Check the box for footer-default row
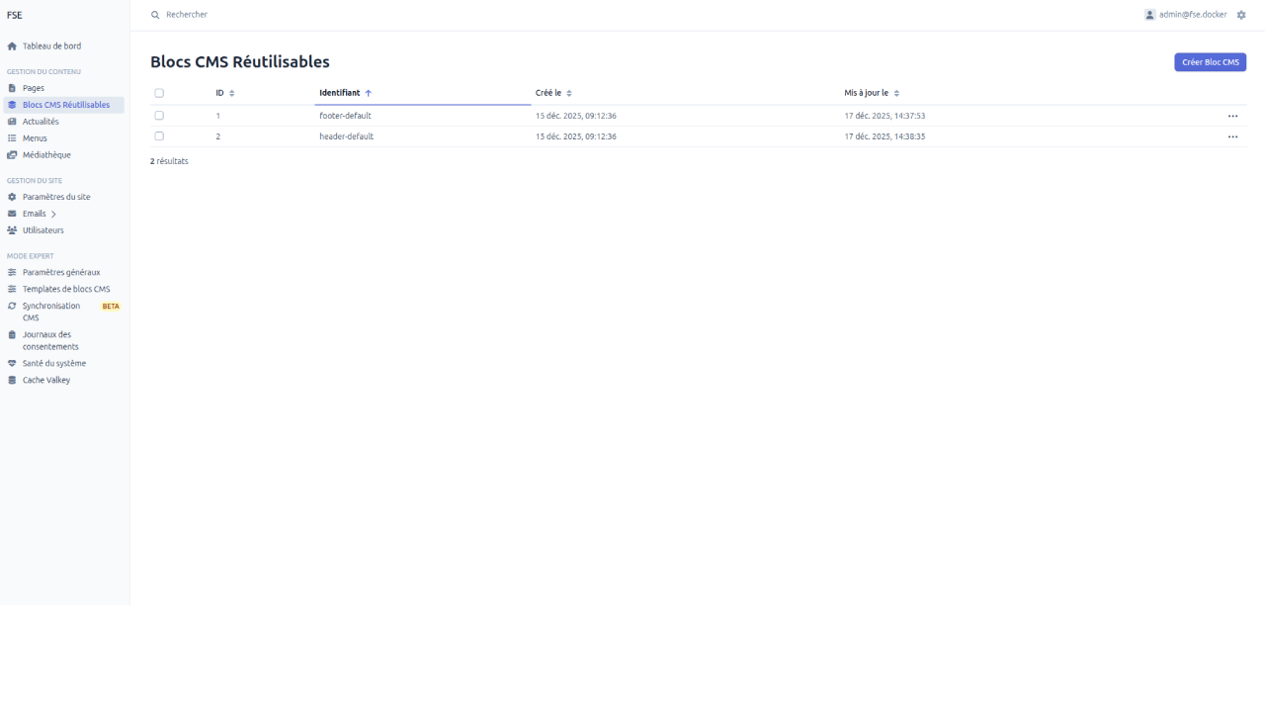 coord(159,116)
